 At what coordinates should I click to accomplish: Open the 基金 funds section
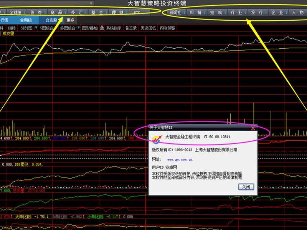[97, 13]
